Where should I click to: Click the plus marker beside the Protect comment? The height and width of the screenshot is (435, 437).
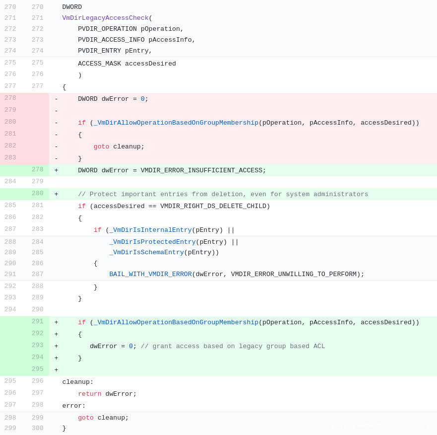click(x=56, y=195)
